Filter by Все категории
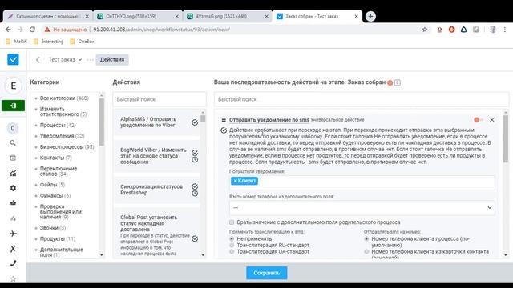The height and width of the screenshot is (288, 513). (64, 98)
